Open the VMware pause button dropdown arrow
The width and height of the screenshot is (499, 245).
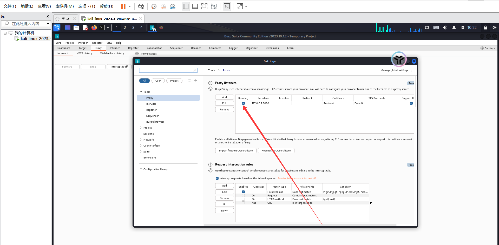pyautogui.click(x=130, y=6)
